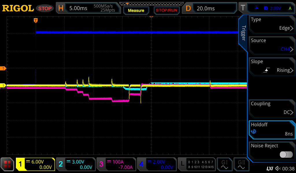296x173 pixels.
Task: Open the function navigation grid icon
Action: pos(7,164)
